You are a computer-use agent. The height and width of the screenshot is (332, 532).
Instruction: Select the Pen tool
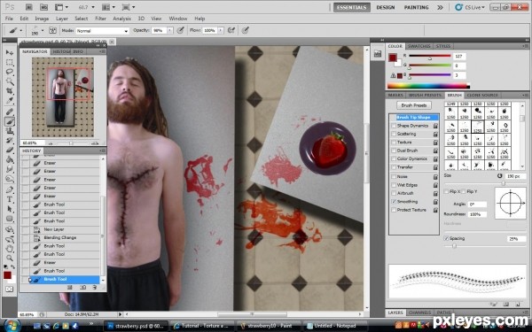10,189
